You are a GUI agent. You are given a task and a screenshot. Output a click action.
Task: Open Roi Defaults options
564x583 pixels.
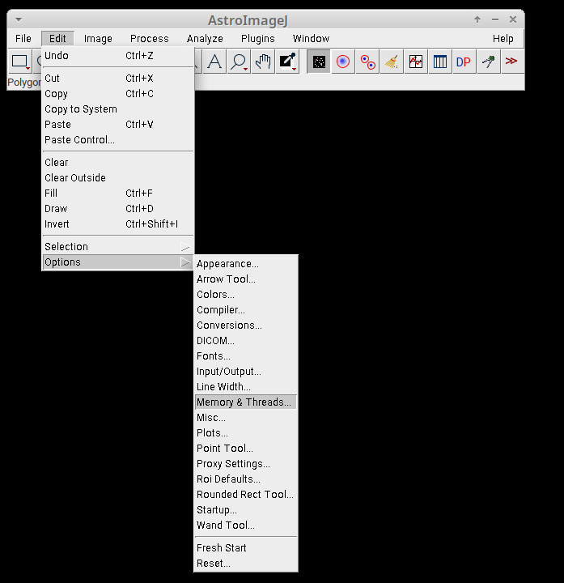(246, 479)
